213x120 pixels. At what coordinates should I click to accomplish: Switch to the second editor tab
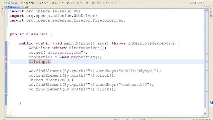click(27, 7)
